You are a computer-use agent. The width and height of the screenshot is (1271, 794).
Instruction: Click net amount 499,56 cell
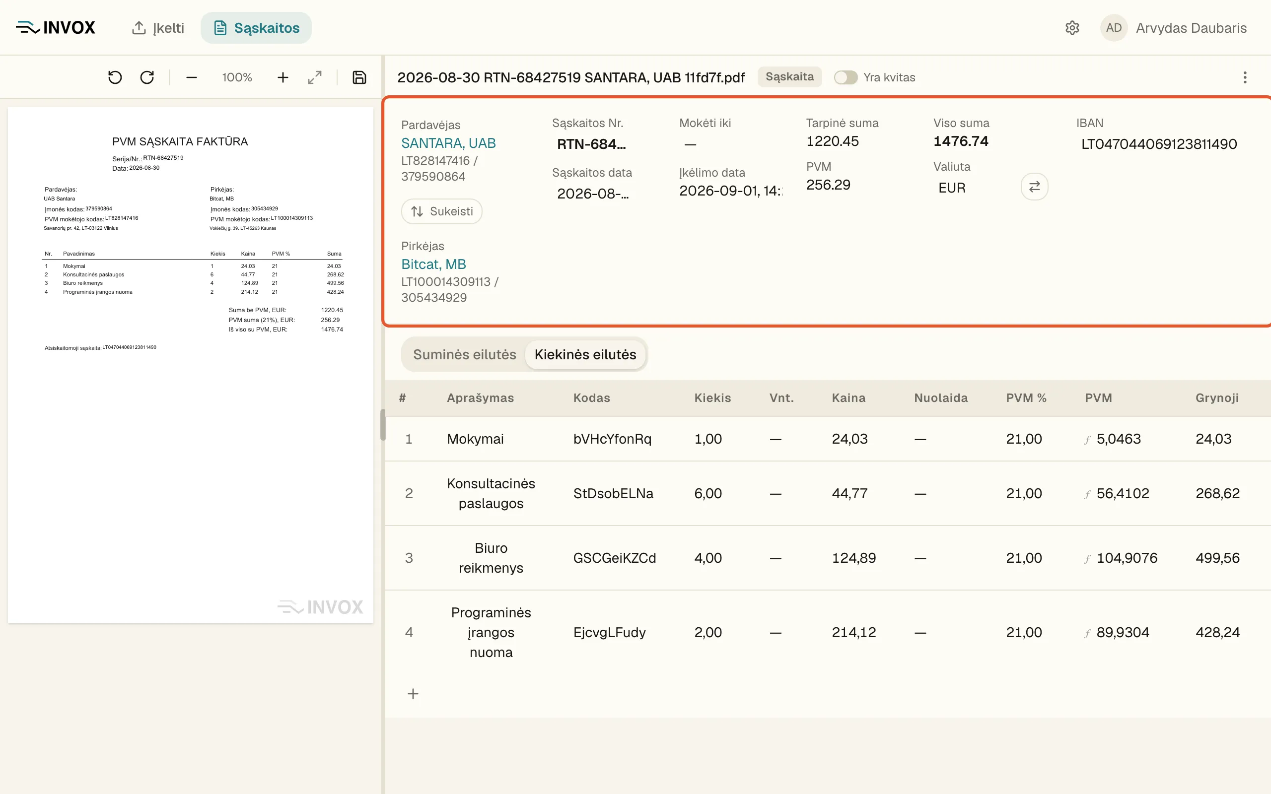pyautogui.click(x=1217, y=558)
